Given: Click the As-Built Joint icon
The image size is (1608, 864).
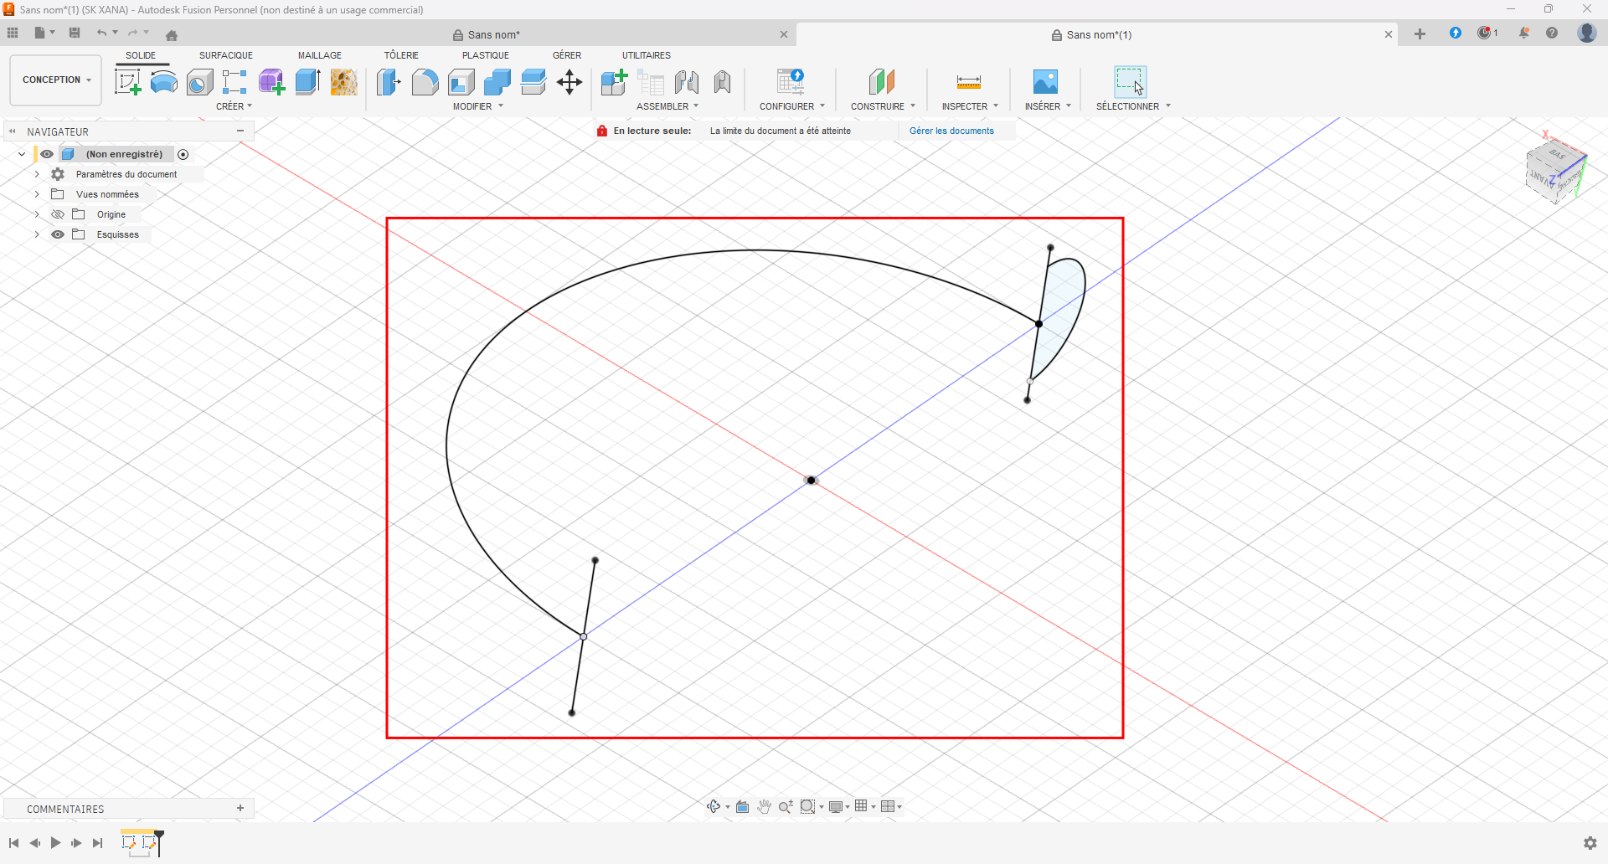Looking at the screenshot, I should point(723,82).
